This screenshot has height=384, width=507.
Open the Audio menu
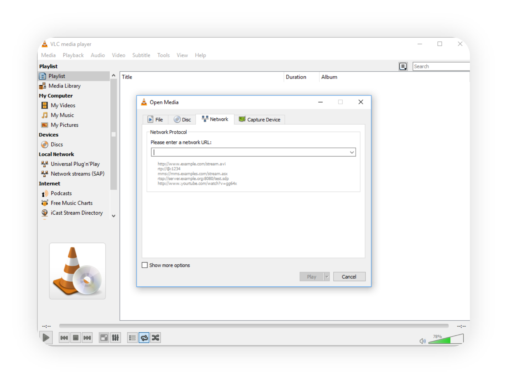click(98, 55)
